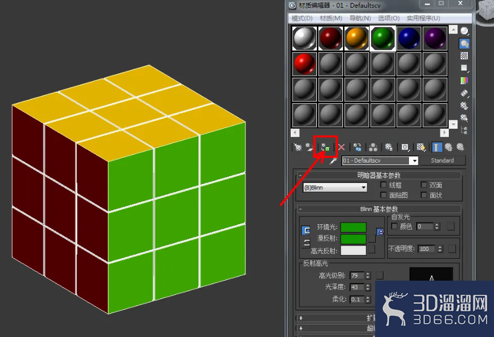The height and width of the screenshot is (337, 494).
Task: Collapse the 明暗器基本参数 rollout
Action: pos(300,176)
